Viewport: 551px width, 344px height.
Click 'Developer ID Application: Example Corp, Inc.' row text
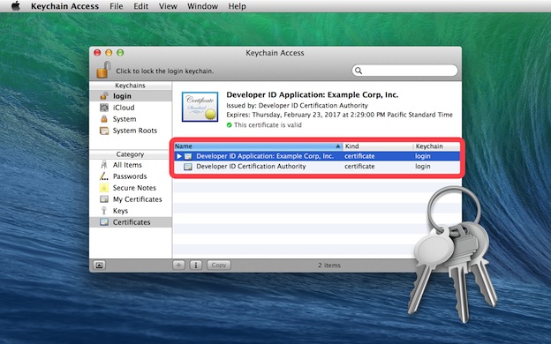point(265,156)
